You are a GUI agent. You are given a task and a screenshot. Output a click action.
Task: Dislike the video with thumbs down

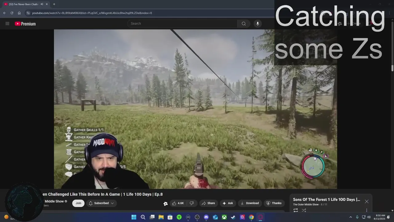pos(192,203)
